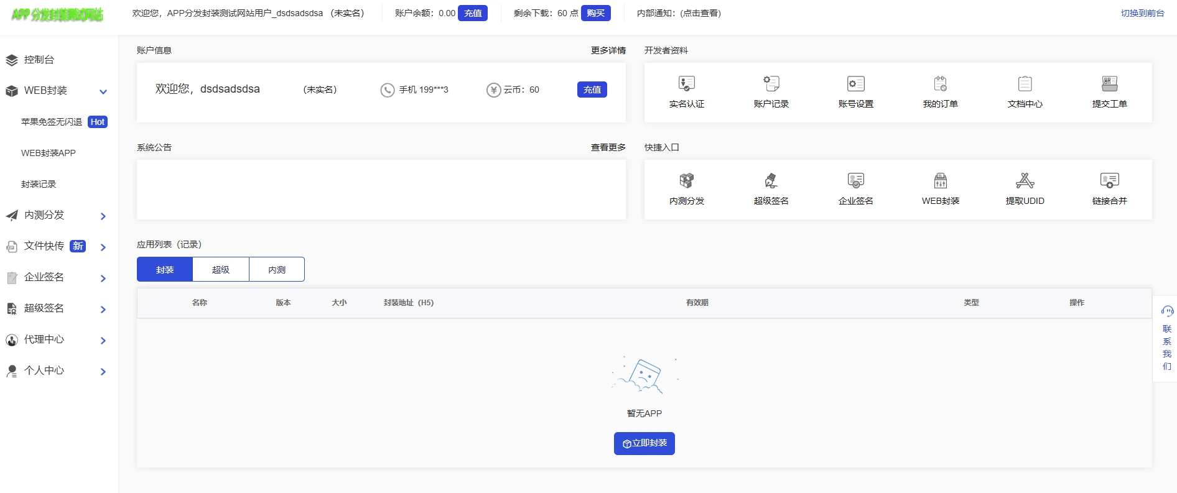Click the 提交工单 submit ticket icon
Screen dimensions: 1177x493
1109,84
